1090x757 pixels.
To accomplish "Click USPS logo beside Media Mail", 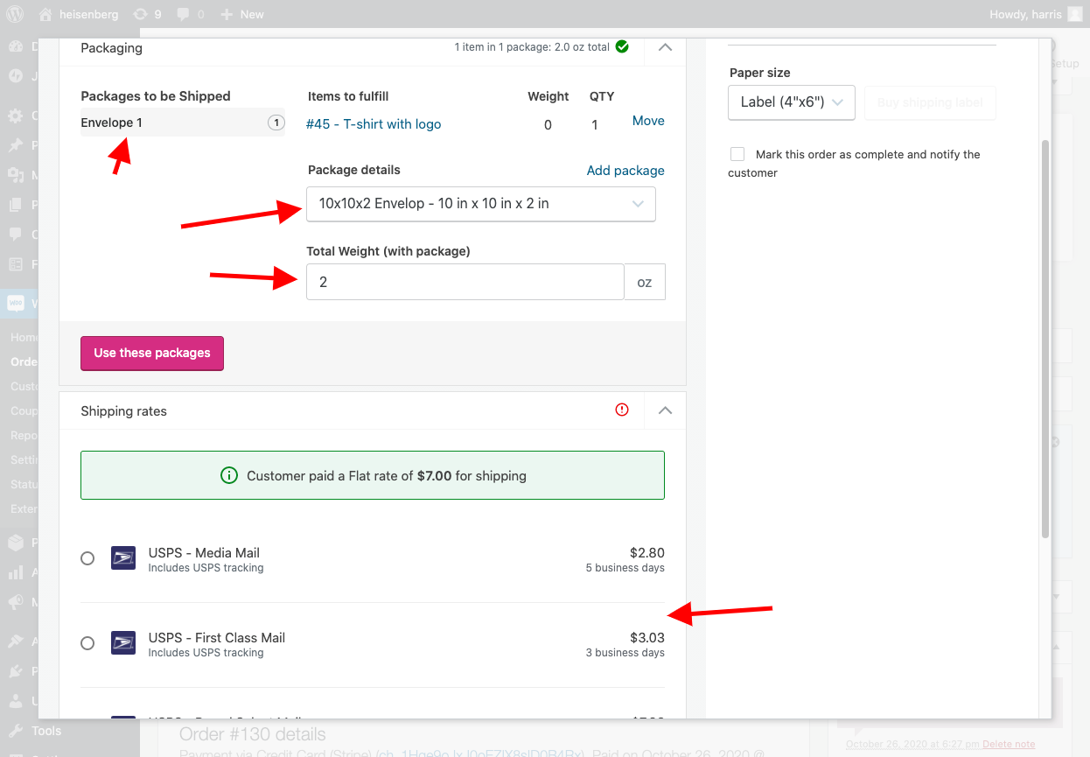I will pyautogui.click(x=123, y=558).
